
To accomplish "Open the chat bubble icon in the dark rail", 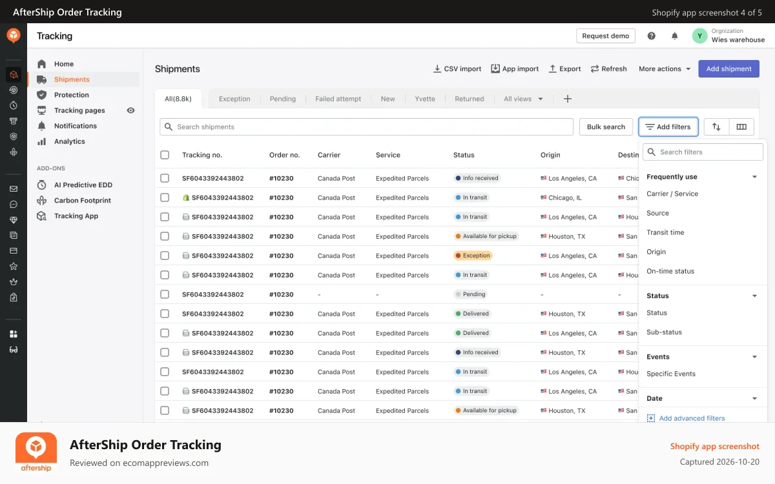I will coord(14,204).
